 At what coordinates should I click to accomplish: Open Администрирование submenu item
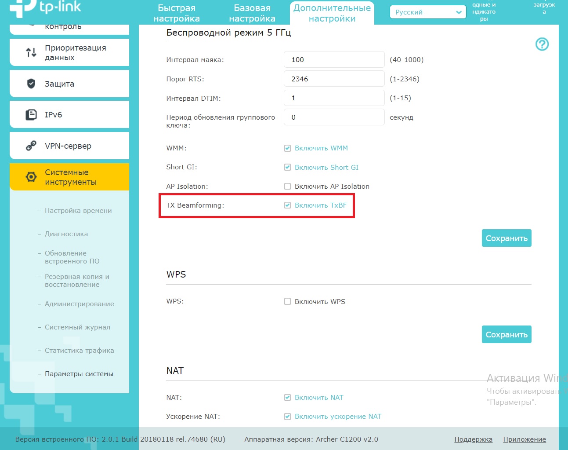(x=80, y=304)
